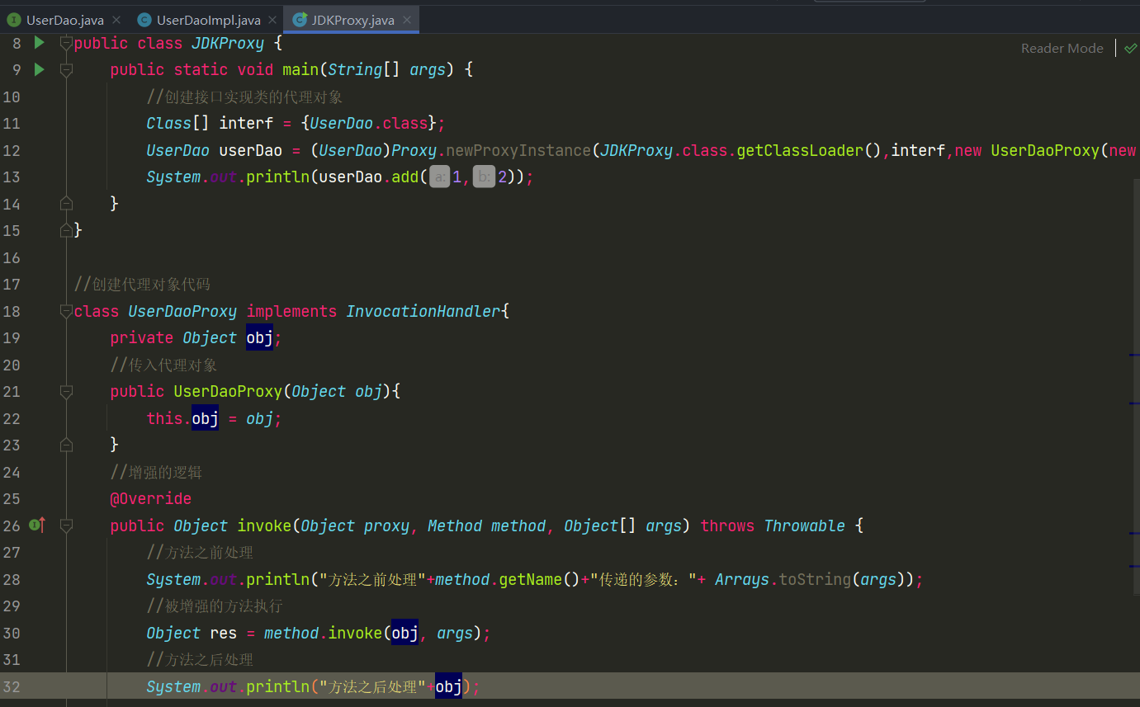Click 'userDao' variable declaration on line 12

(250, 150)
